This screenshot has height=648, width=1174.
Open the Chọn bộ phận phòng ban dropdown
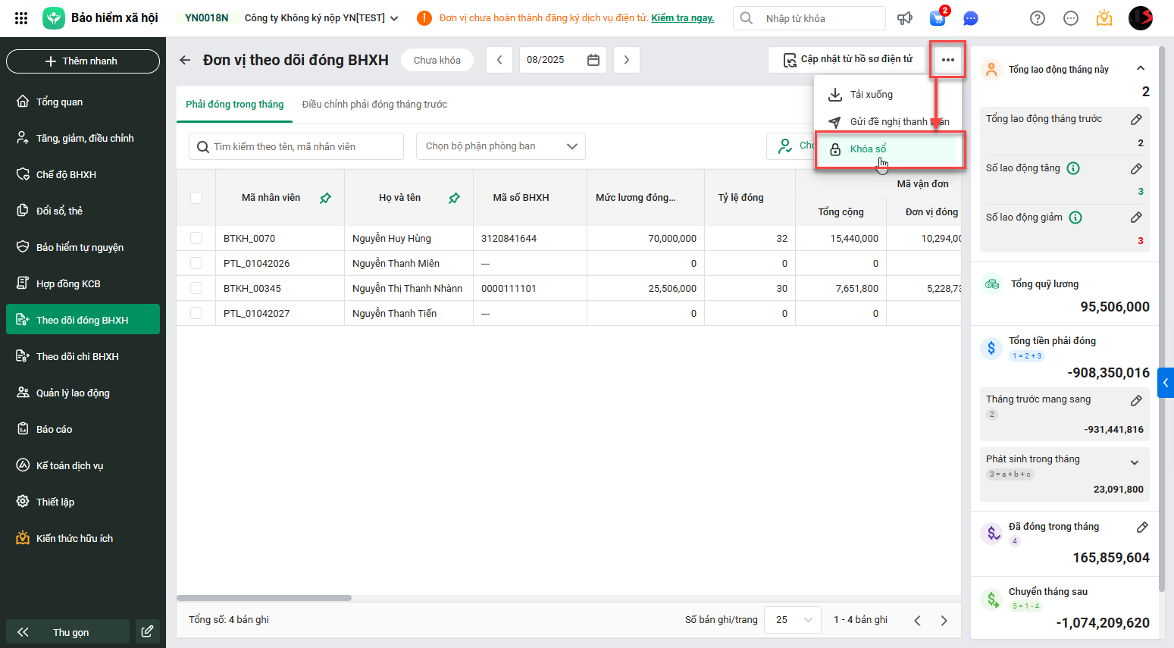tap(500, 146)
